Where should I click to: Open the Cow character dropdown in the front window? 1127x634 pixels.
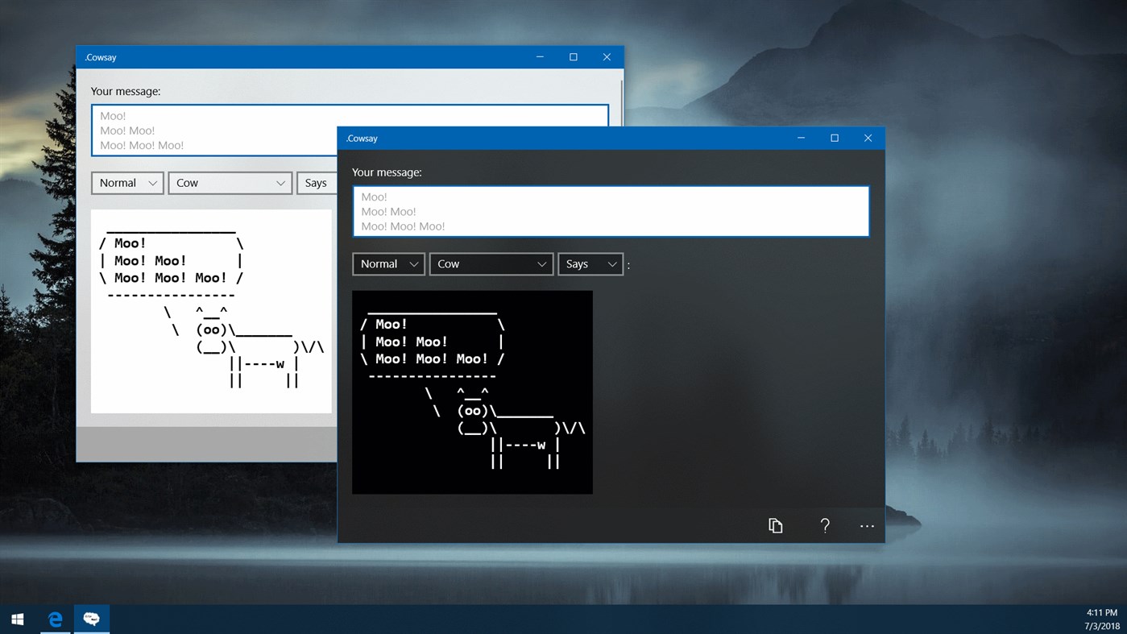pyautogui.click(x=491, y=263)
